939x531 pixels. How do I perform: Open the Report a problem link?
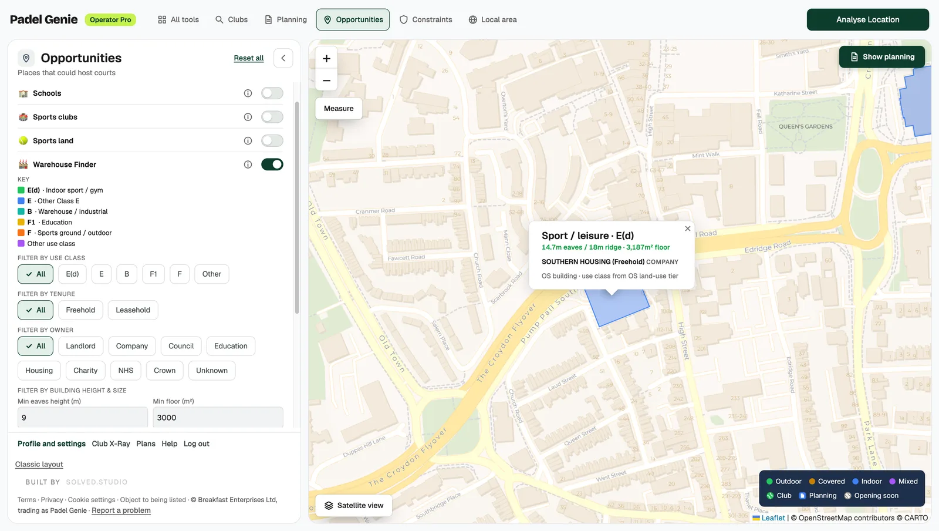[121, 510]
